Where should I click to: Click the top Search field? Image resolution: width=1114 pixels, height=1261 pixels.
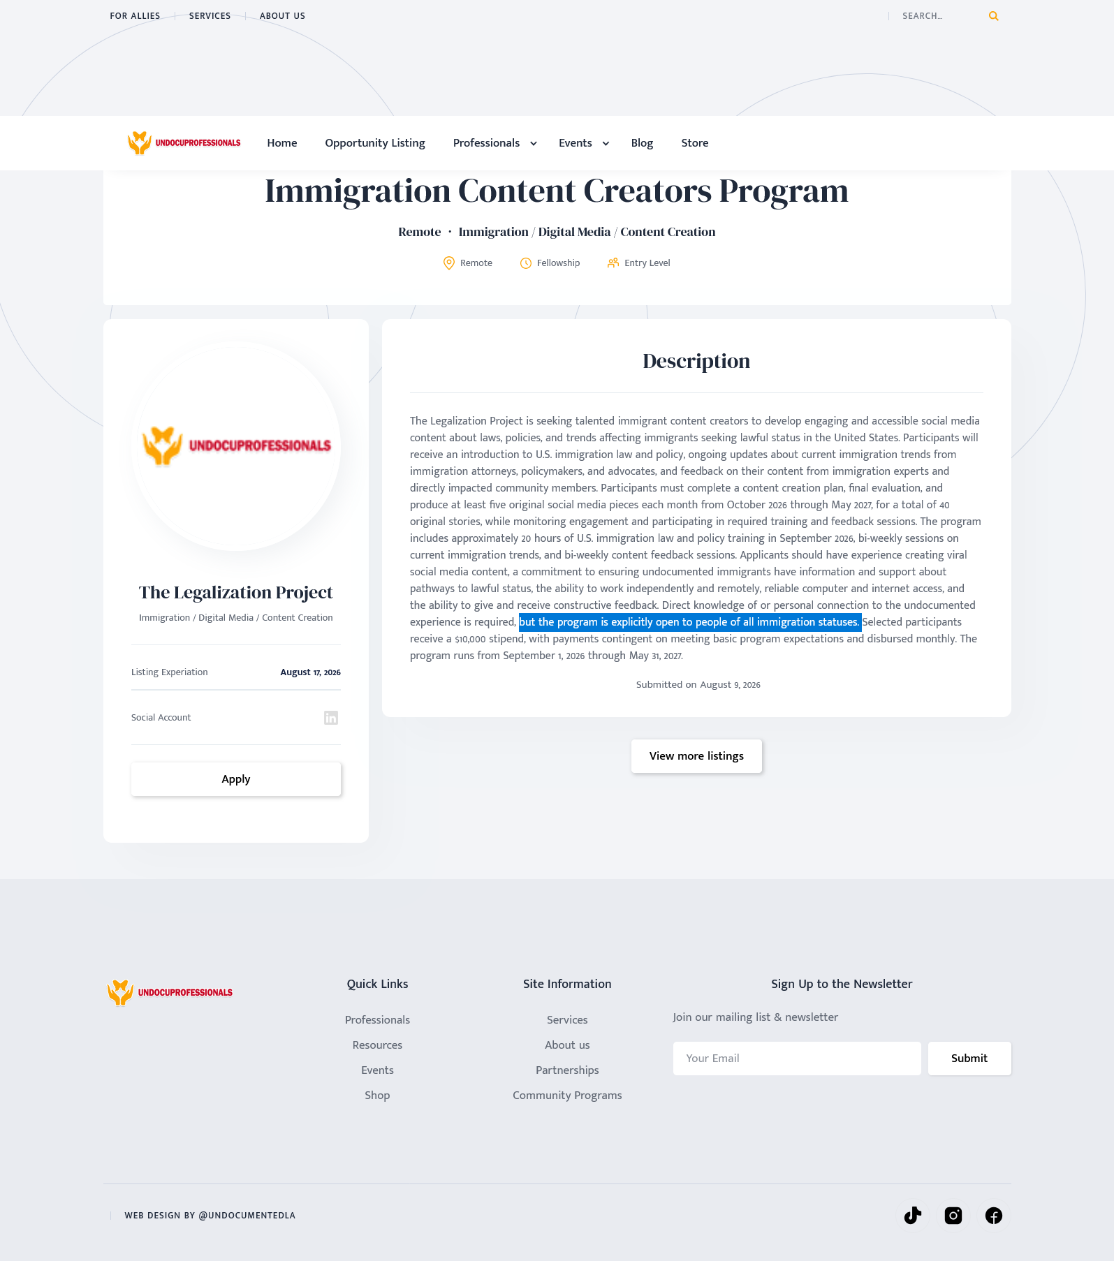point(939,16)
